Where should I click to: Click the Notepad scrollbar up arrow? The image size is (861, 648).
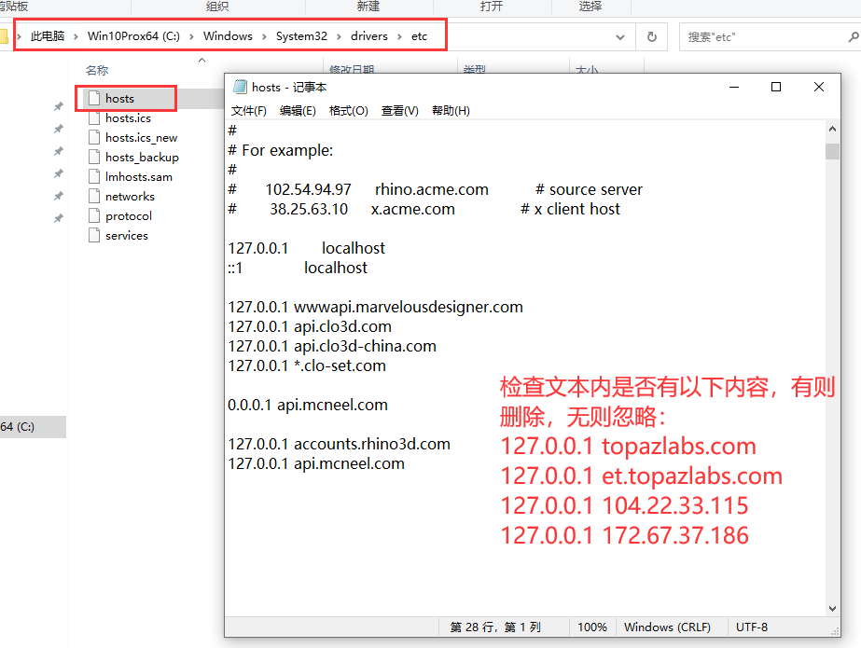(832, 129)
